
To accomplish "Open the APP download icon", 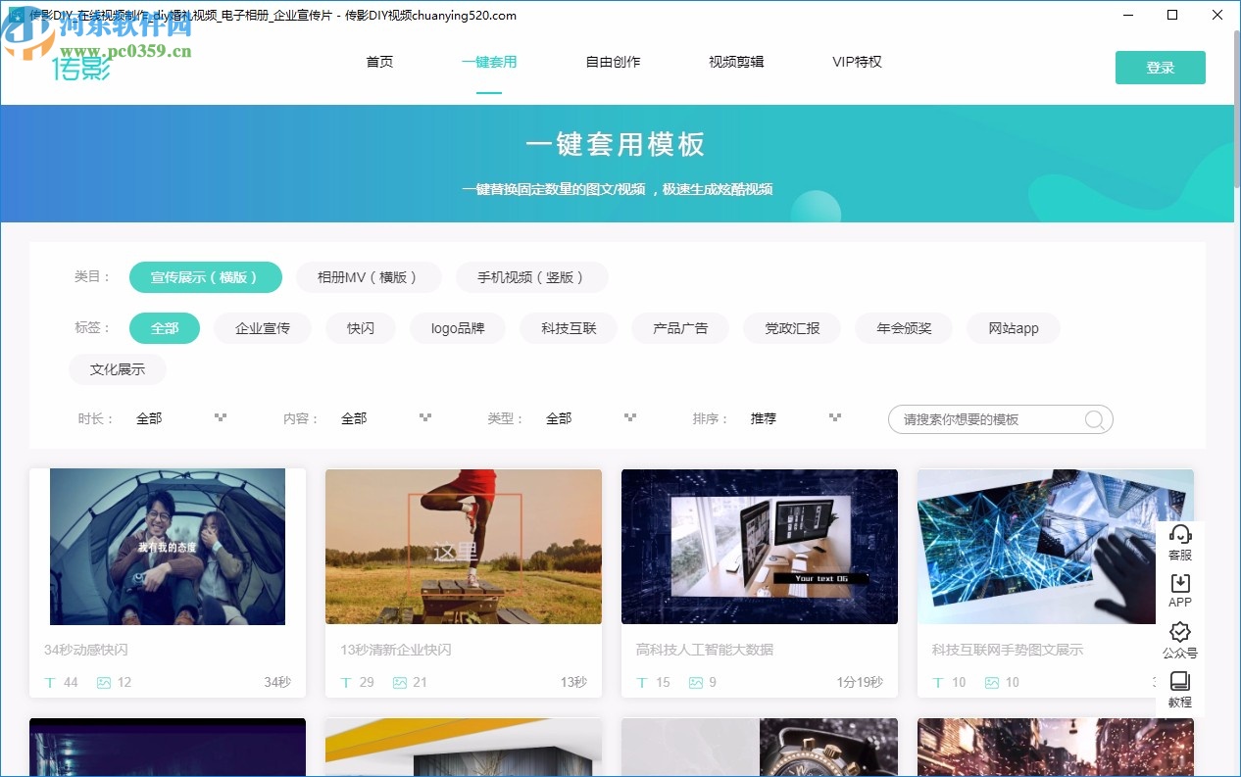I will point(1180,583).
